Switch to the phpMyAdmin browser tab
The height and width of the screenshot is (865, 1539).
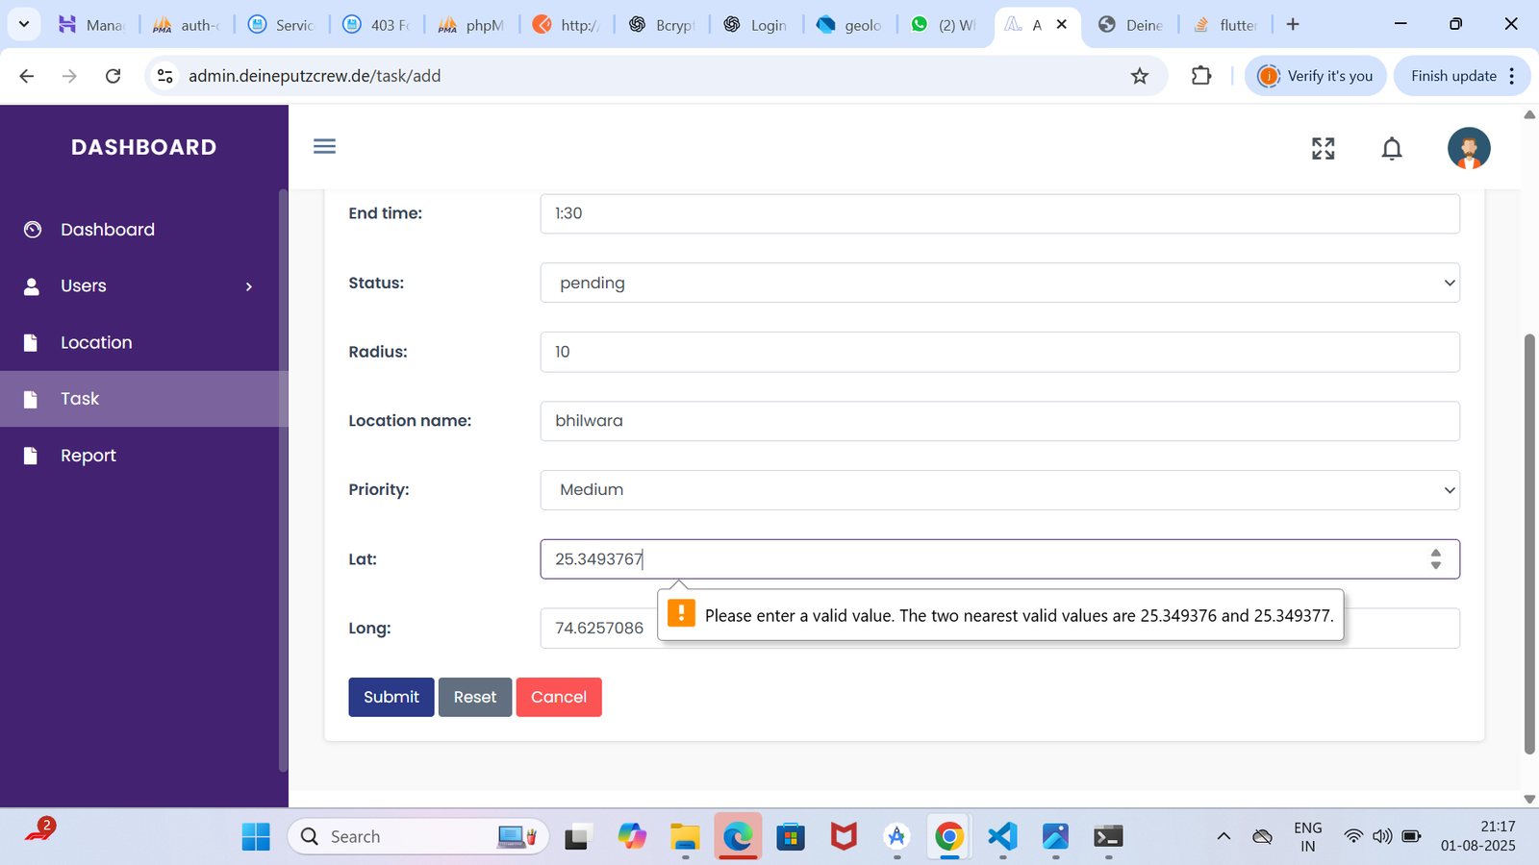point(471,25)
